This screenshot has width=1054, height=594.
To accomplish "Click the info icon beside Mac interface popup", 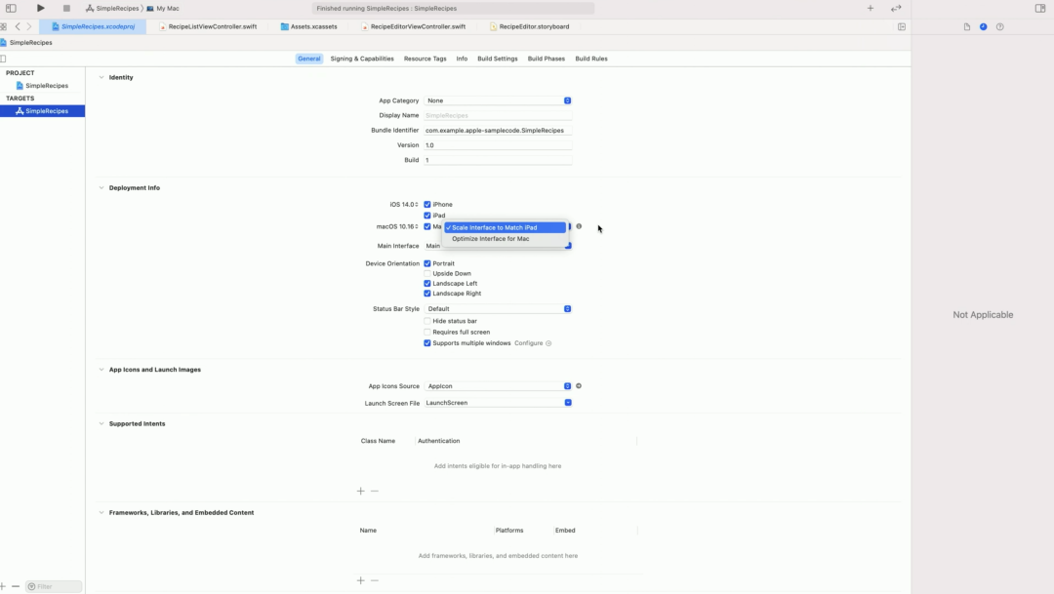I will (x=579, y=226).
